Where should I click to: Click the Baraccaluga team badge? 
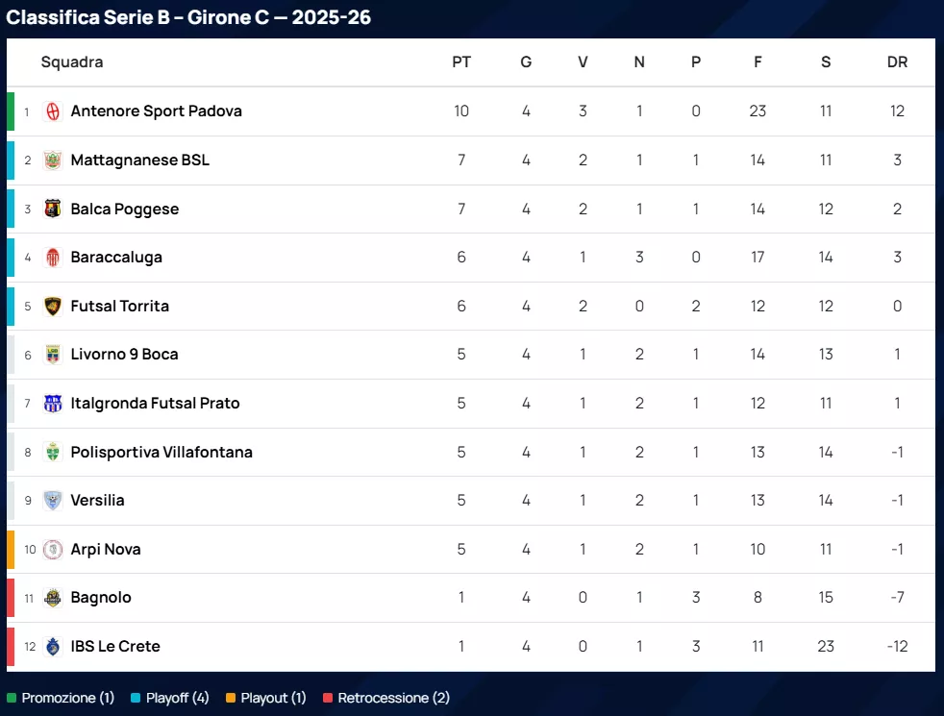coord(53,258)
